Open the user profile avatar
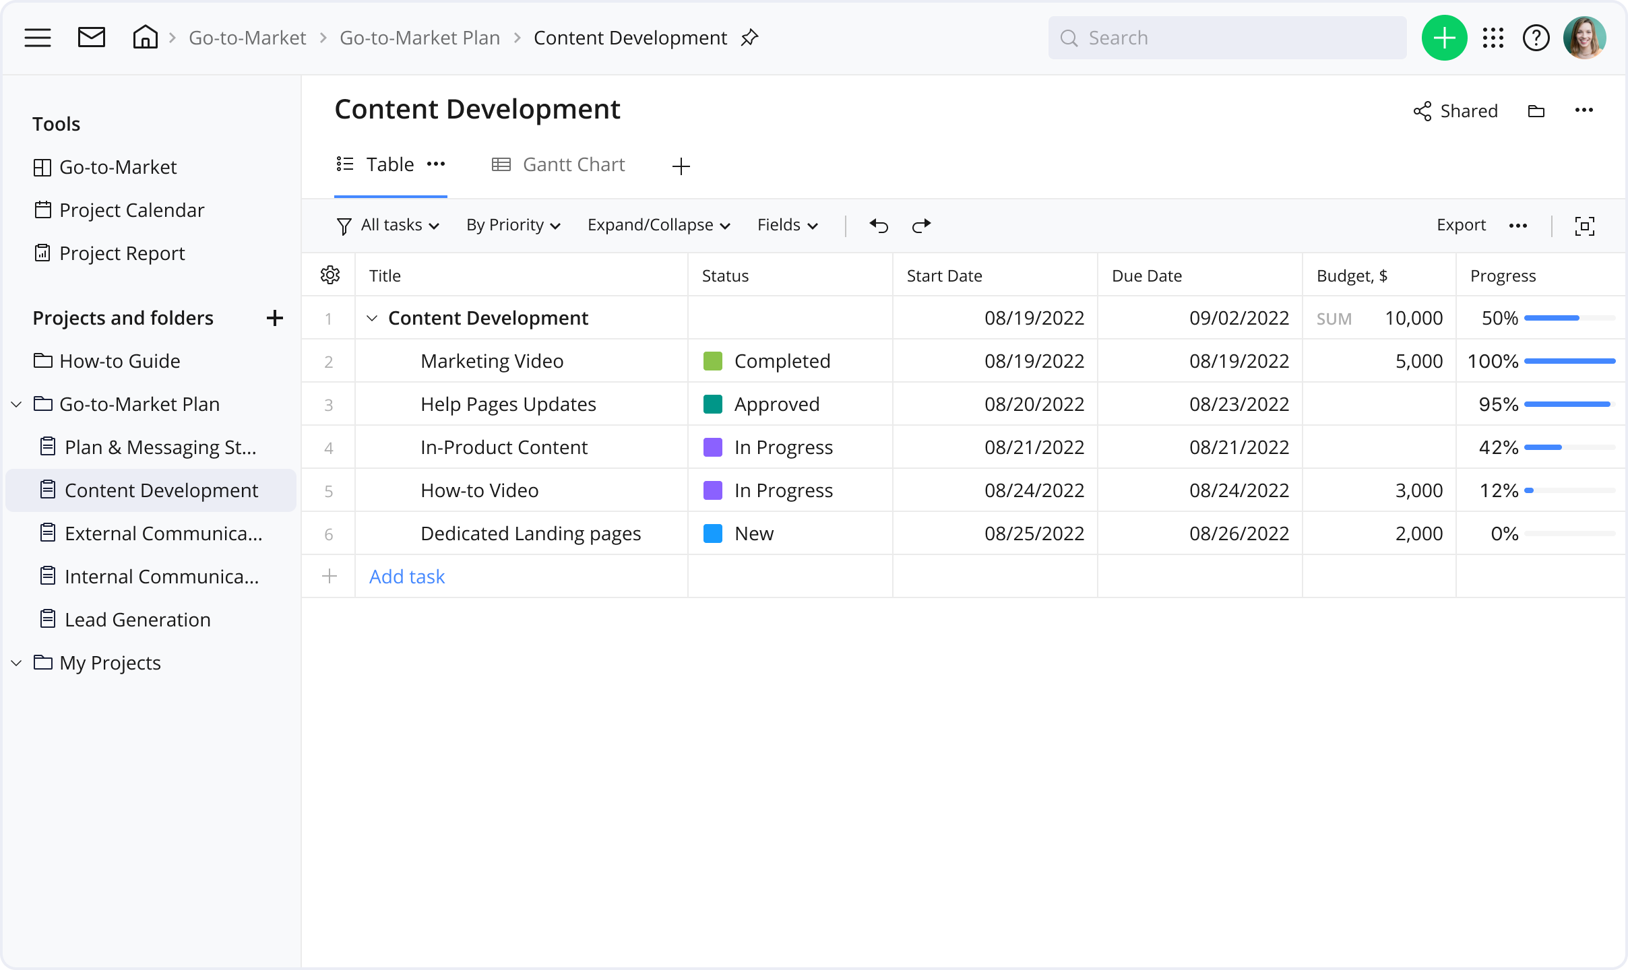Image resolution: width=1628 pixels, height=970 pixels. click(1584, 38)
